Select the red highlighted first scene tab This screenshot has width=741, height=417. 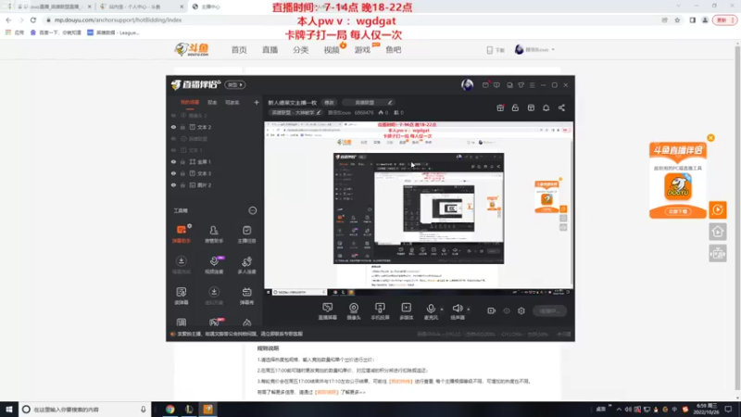coord(190,103)
